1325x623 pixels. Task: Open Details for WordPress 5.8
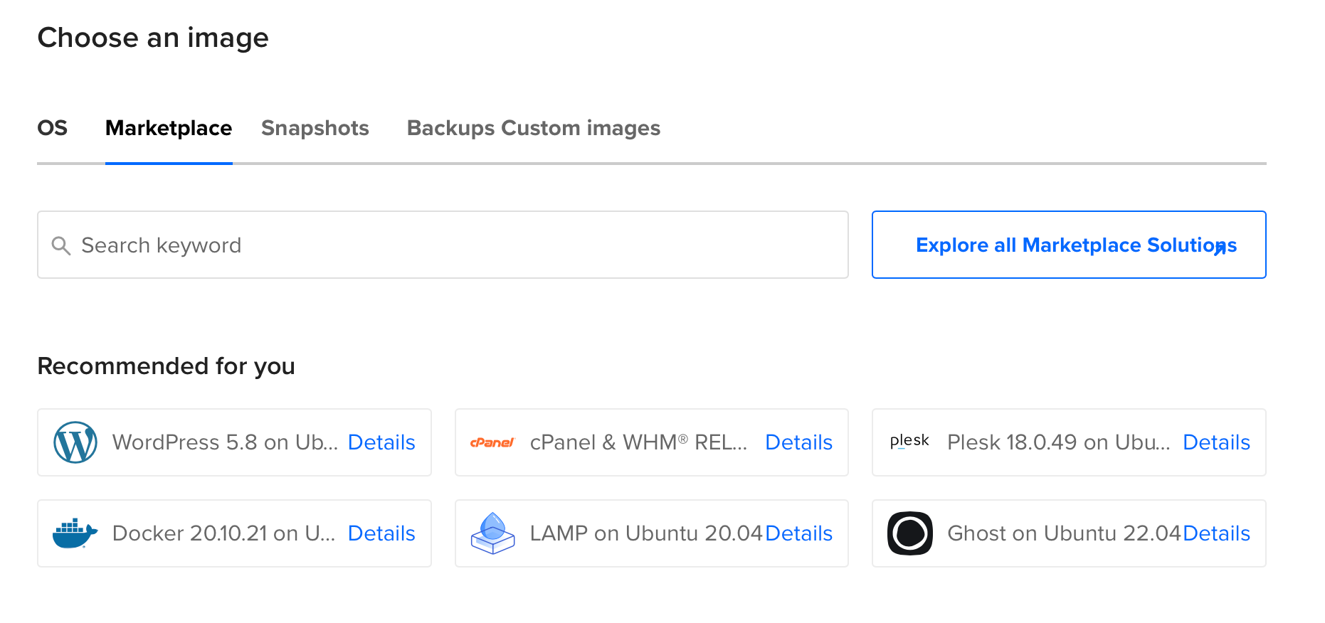pos(381,442)
